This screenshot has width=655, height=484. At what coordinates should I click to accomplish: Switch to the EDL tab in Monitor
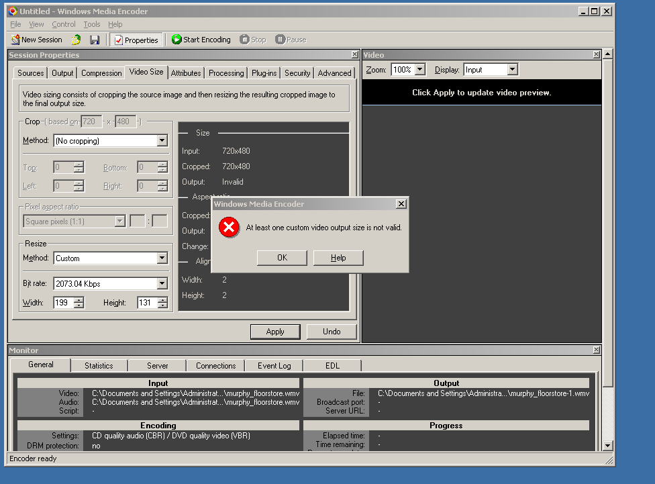(332, 366)
